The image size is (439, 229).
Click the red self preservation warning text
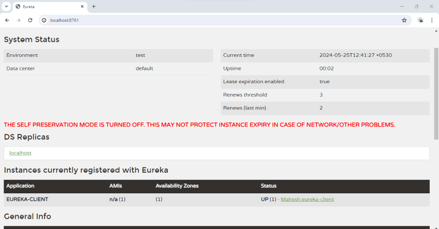(199, 125)
